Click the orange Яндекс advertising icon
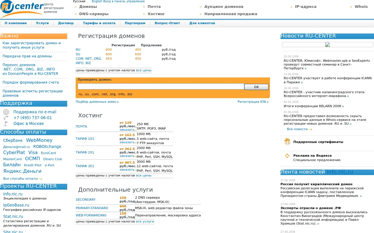Viewport: 374px width, 233px height. 287,156
